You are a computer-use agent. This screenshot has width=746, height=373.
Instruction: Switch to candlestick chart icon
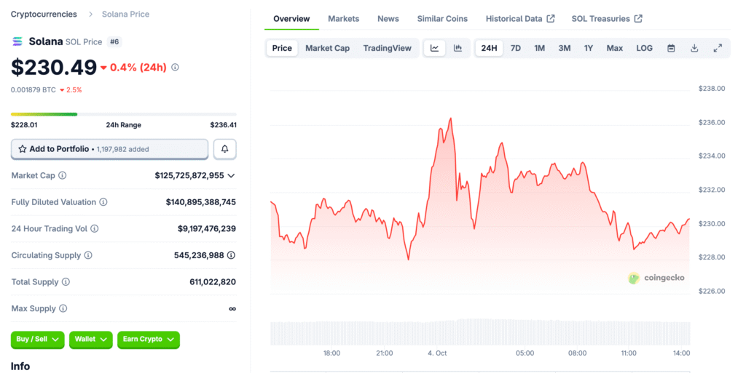[x=458, y=48]
